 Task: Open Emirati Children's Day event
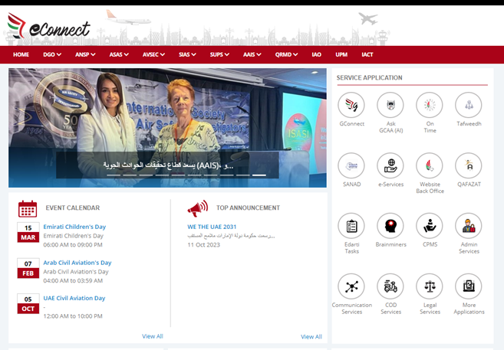point(74,227)
